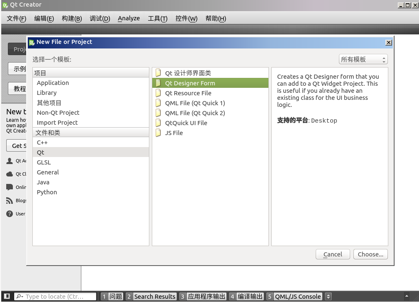Viewport: 419px width, 302px height.
Task: Click the output pane up-arrow icon in status bar
Action: (407, 296)
